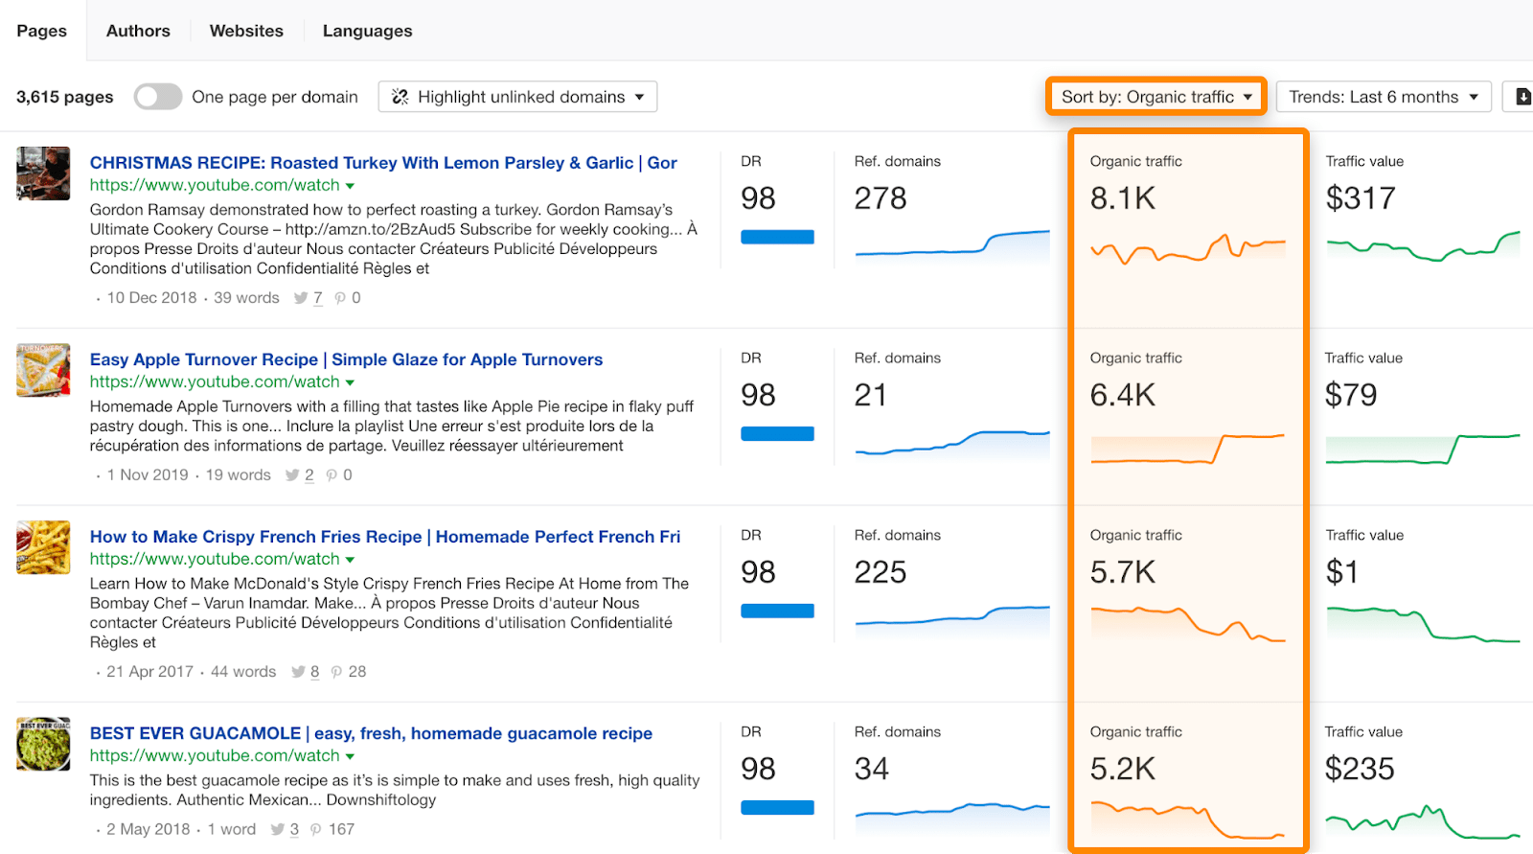Switch to the Authors tab
This screenshot has height=854, width=1533.
tap(138, 31)
